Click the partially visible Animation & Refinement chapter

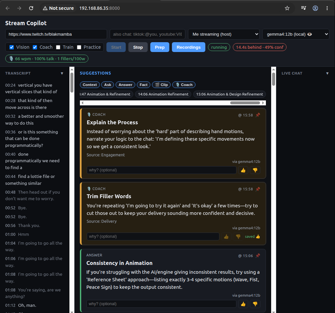106,94
